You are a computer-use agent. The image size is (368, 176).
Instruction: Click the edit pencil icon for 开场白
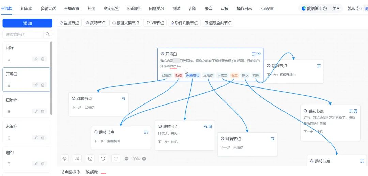pyautogui.click(x=36, y=85)
